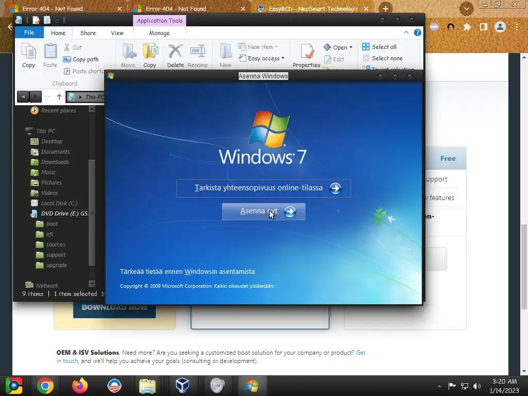Click Select none in the ribbon
The image size is (528, 396).
point(382,58)
